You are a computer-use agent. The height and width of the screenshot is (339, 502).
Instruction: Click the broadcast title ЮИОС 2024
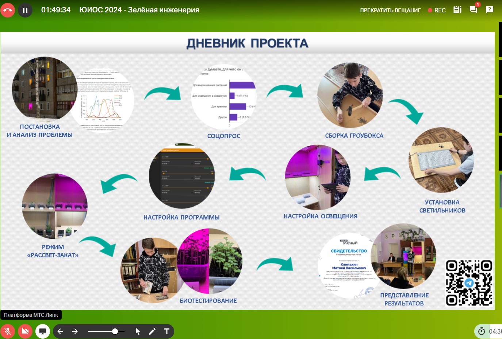(x=139, y=10)
